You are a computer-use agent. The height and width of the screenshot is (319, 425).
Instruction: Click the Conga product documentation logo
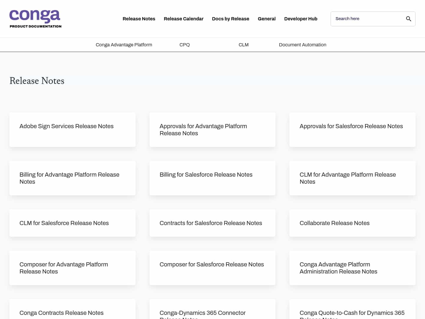click(x=35, y=18)
